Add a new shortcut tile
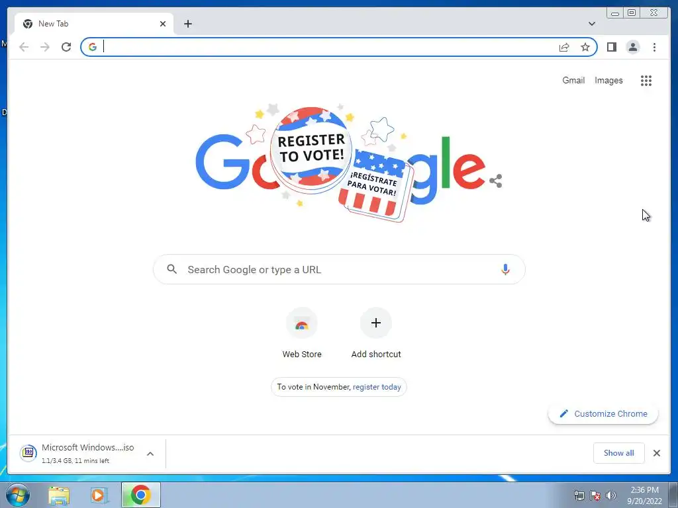The image size is (678, 508). coord(376,333)
